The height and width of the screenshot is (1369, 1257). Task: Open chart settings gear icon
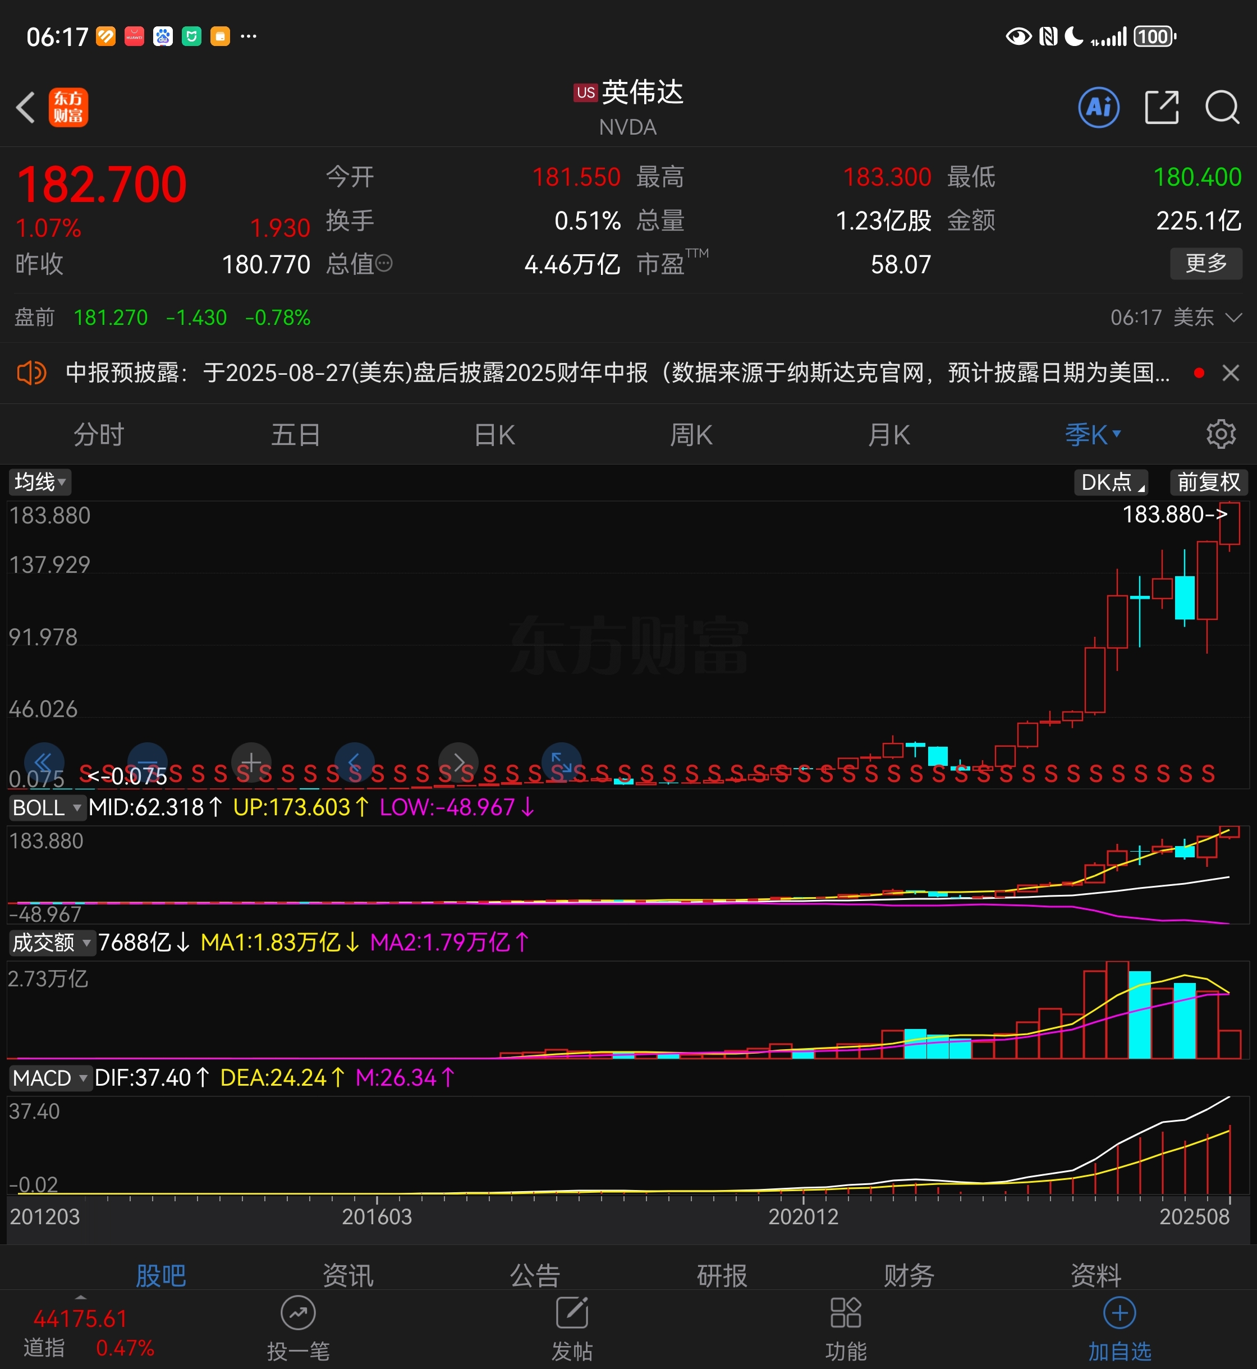[x=1221, y=434]
